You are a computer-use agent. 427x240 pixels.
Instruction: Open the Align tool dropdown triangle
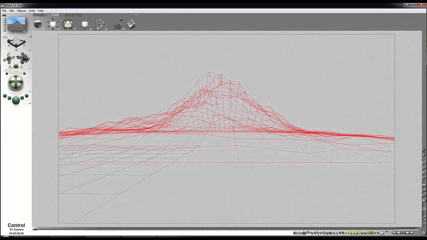[x=106, y=29]
